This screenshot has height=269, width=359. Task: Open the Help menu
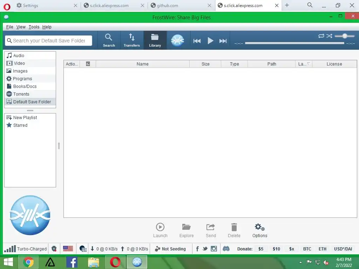tap(47, 27)
